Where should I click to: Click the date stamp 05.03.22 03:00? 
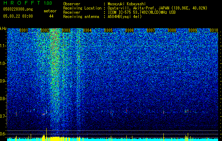[x=18, y=16]
